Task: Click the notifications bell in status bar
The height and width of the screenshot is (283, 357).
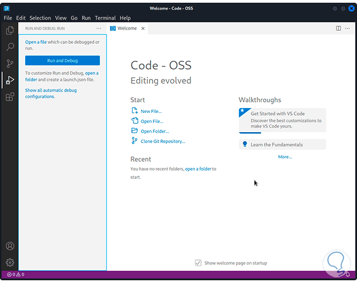Action: coord(347,274)
